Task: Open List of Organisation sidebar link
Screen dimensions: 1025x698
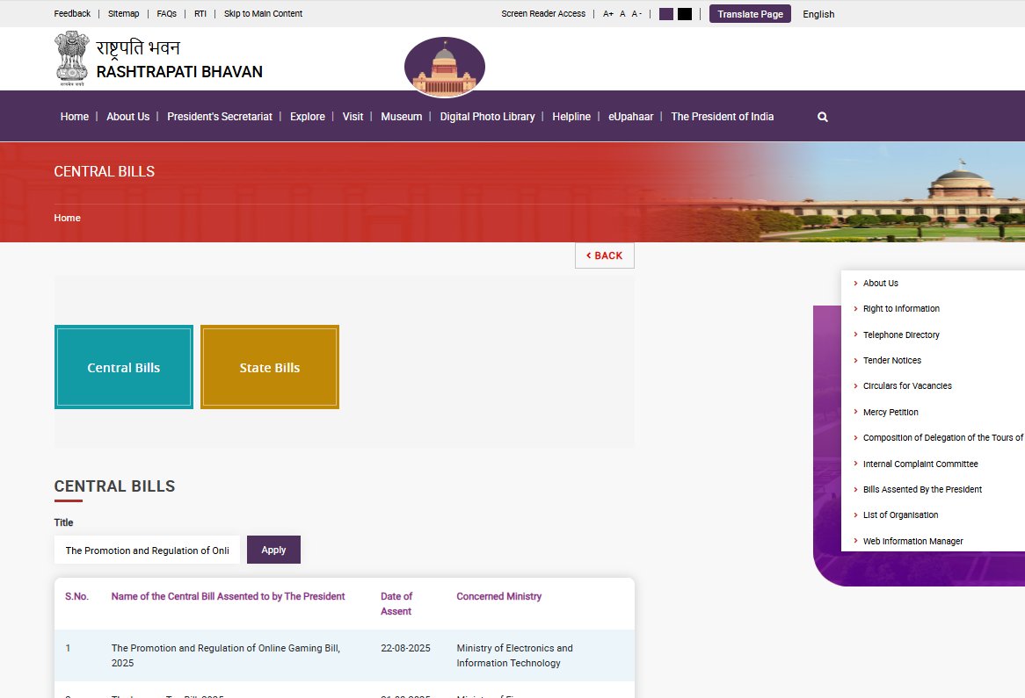Action: click(x=900, y=515)
